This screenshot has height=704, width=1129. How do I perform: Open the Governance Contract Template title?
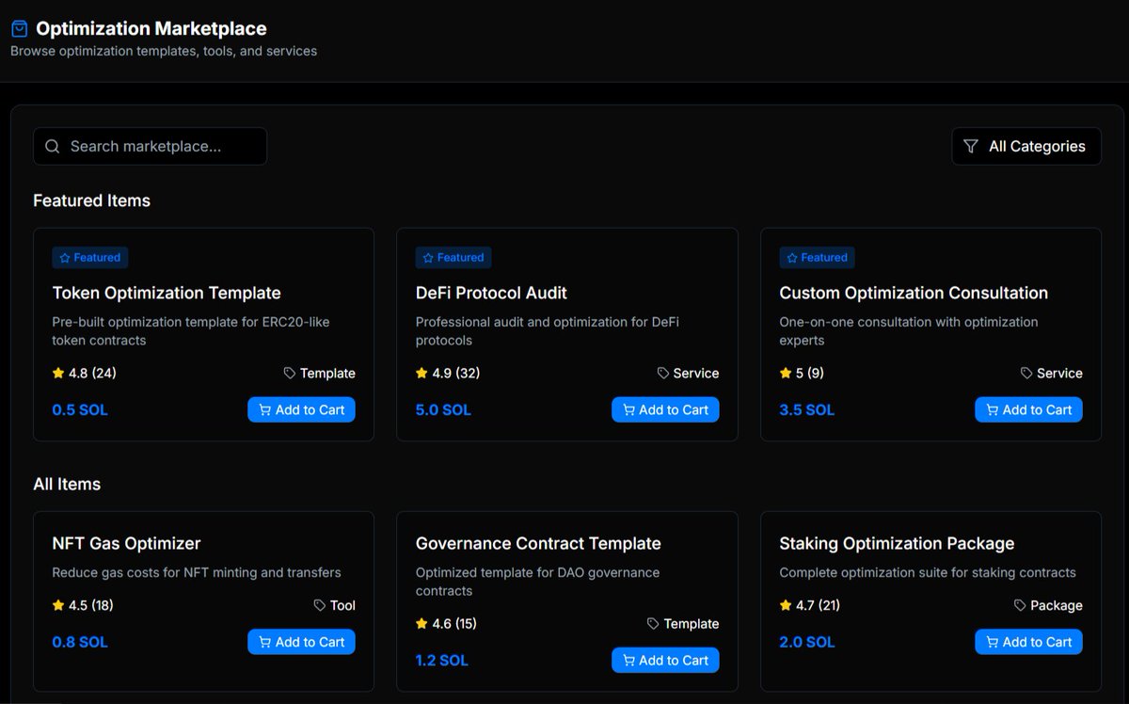coord(538,543)
